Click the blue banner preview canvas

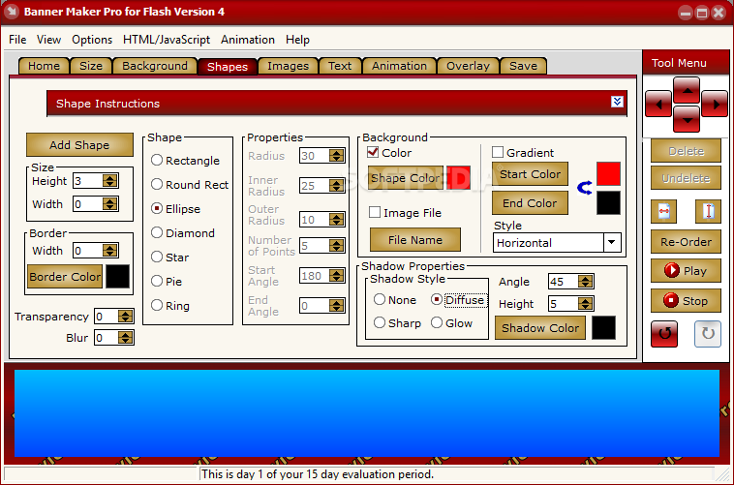(x=367, y=413)
